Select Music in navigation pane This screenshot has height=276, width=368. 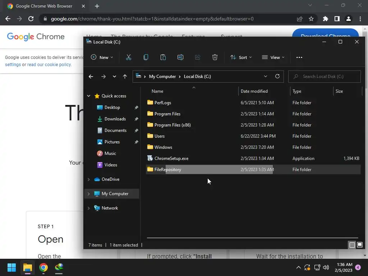[x=110, y=153]
